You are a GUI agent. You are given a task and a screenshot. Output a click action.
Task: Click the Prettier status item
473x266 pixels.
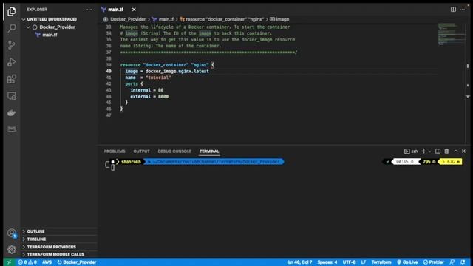[434, 262]
